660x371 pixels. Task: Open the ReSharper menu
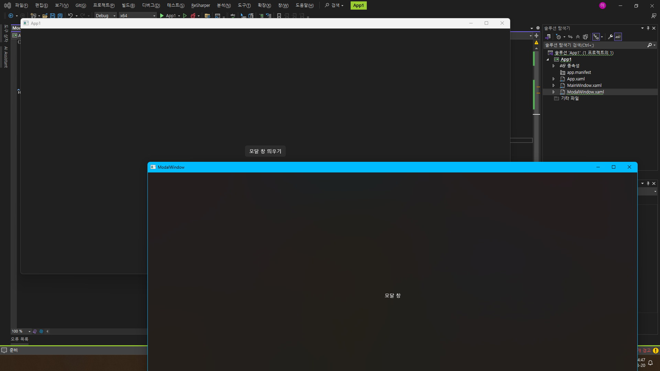(201, 5)
